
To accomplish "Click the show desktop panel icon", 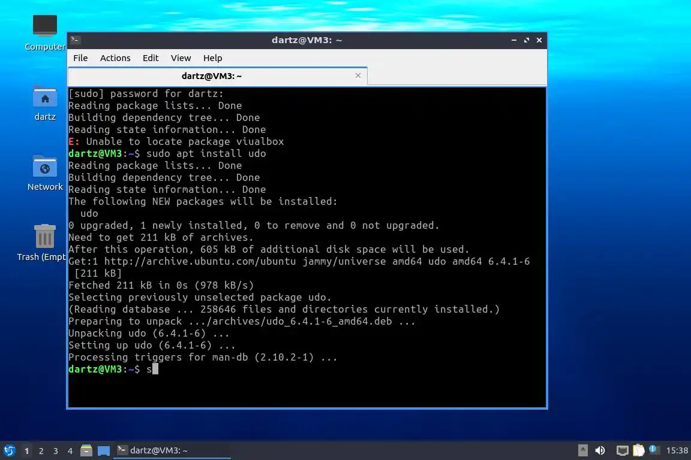I will (104, 451).
